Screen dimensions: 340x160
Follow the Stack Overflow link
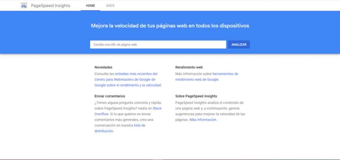pos(157,108)
